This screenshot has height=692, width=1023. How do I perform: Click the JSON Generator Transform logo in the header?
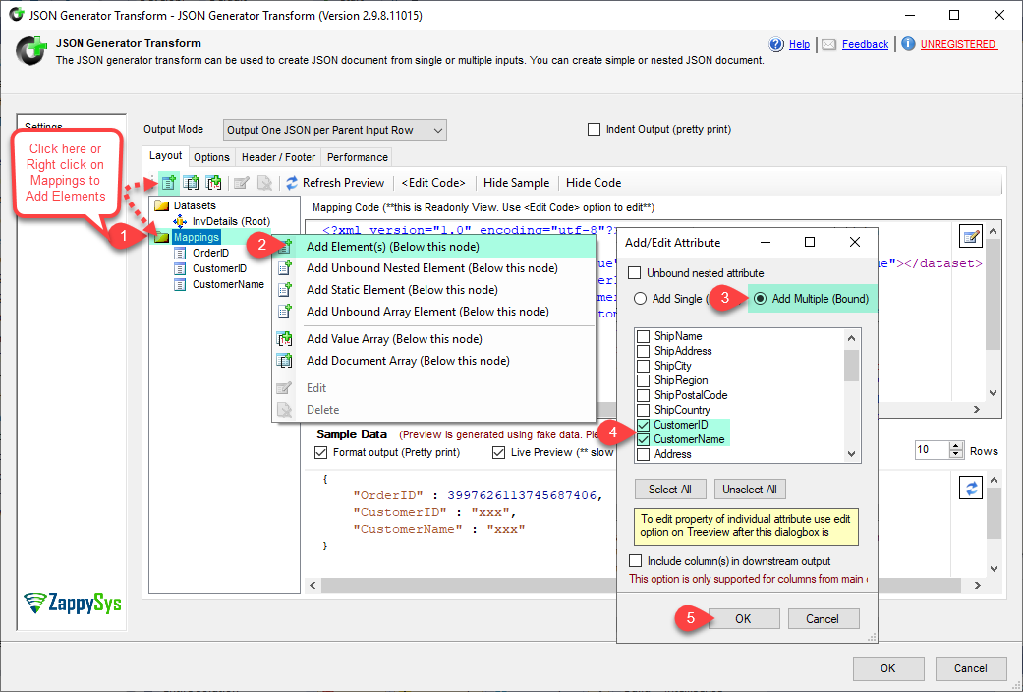[30, 51]
